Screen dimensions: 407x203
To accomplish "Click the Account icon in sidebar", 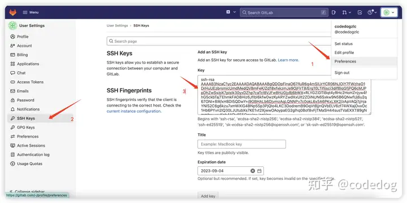I will click(12, 46).
